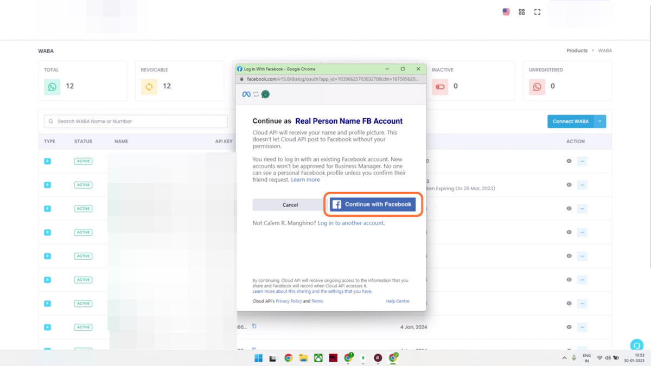Open File Explorer from the taskbar

coord(303,358)
